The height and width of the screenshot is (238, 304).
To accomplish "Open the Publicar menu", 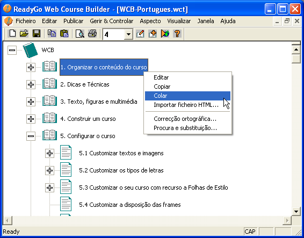I will point(73,21).
